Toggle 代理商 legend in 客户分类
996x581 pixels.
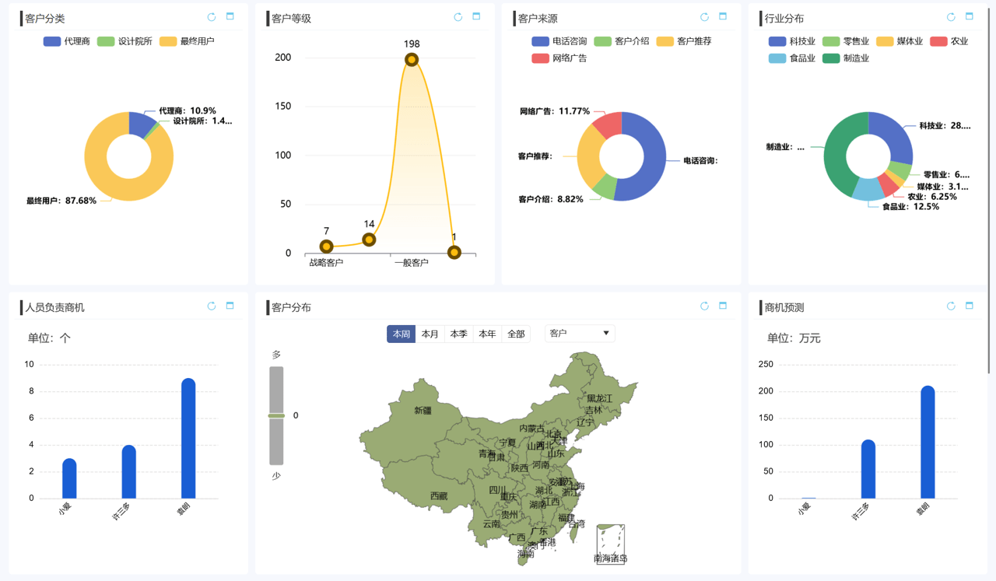[x=67, y=41]
